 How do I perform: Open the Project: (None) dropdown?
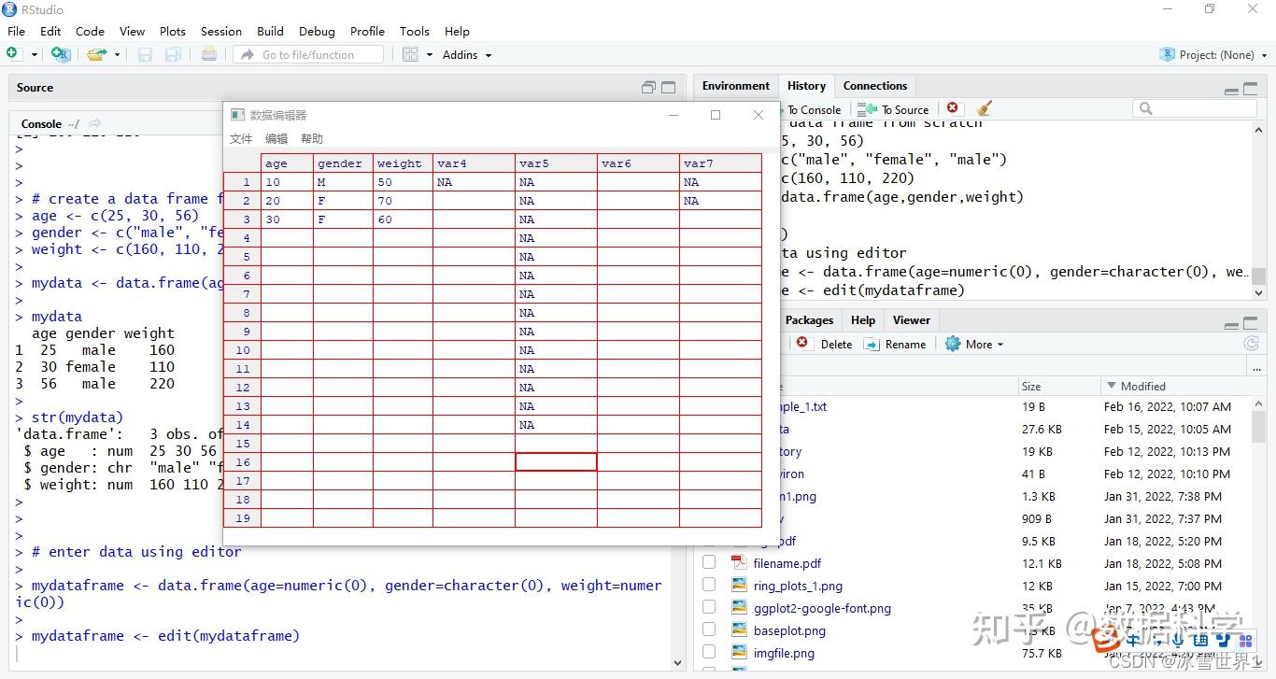(1216, 55)
